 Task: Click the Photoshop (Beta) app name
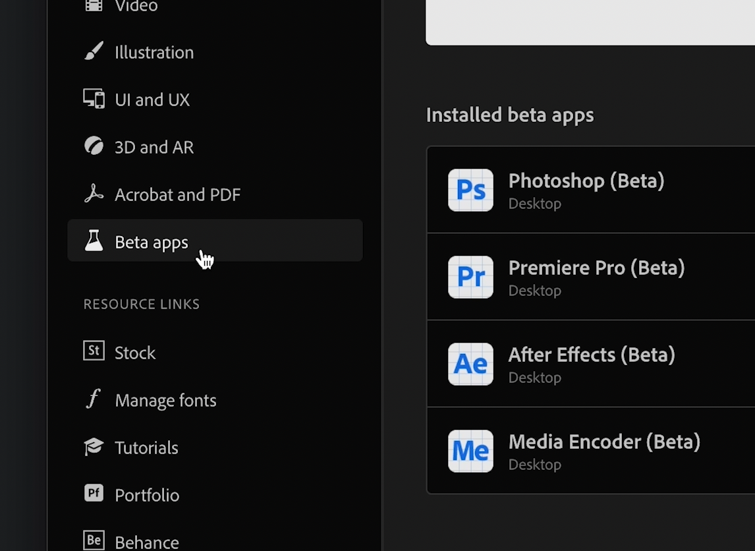[586, 181]
